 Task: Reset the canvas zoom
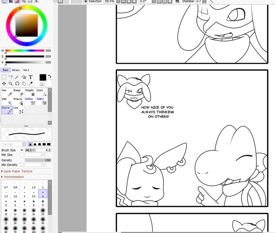[134, 1]
